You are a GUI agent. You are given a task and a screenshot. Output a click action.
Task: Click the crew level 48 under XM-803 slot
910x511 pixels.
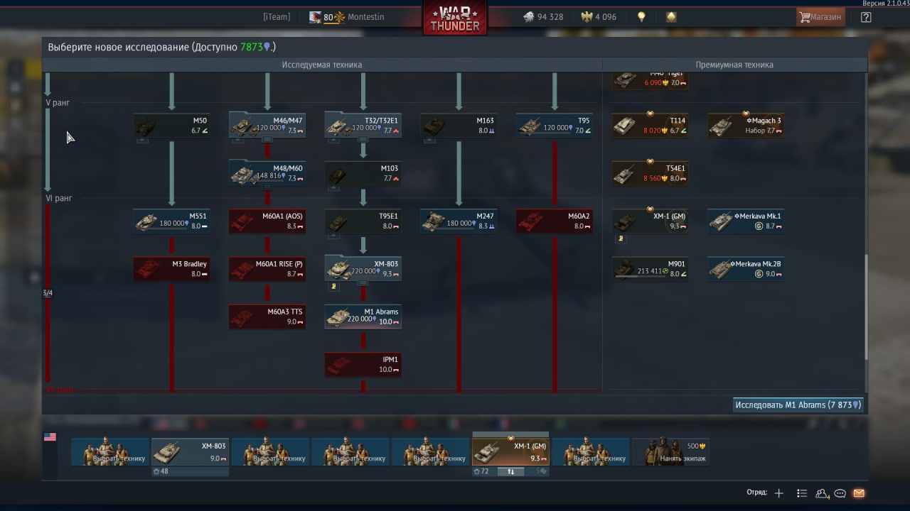pos(161,471)
